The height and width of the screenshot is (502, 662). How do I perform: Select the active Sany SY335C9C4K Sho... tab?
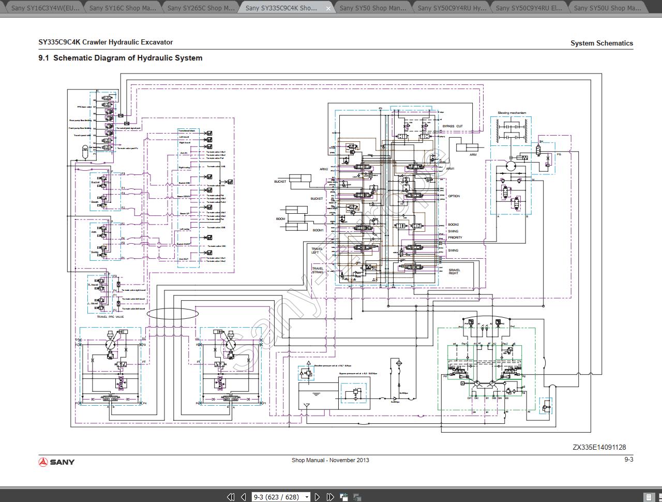[x=281, y=8]
